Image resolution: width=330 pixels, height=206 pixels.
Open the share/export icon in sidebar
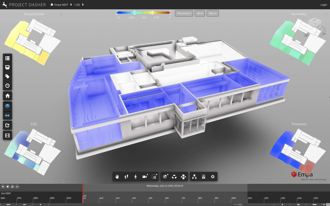pyautogui.click(x=7, y=125)
